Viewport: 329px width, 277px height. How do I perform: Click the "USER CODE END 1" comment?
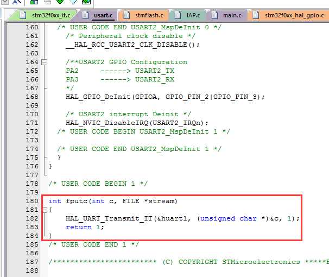point(94,244)
